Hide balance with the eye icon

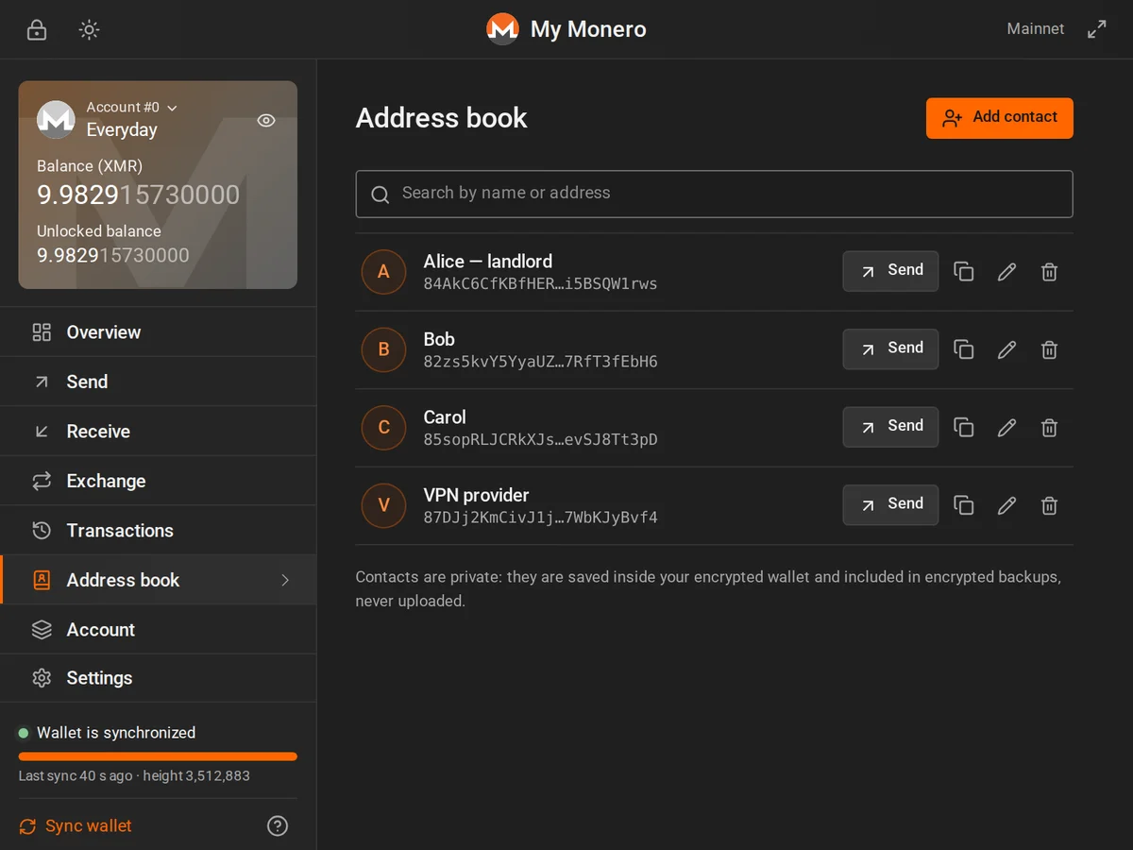(266, 120)
